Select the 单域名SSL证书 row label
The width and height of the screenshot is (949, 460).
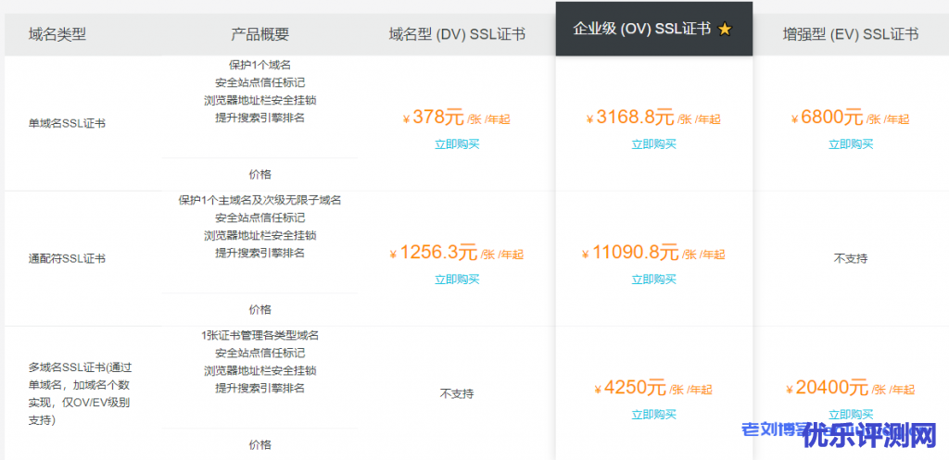(67, 123)
